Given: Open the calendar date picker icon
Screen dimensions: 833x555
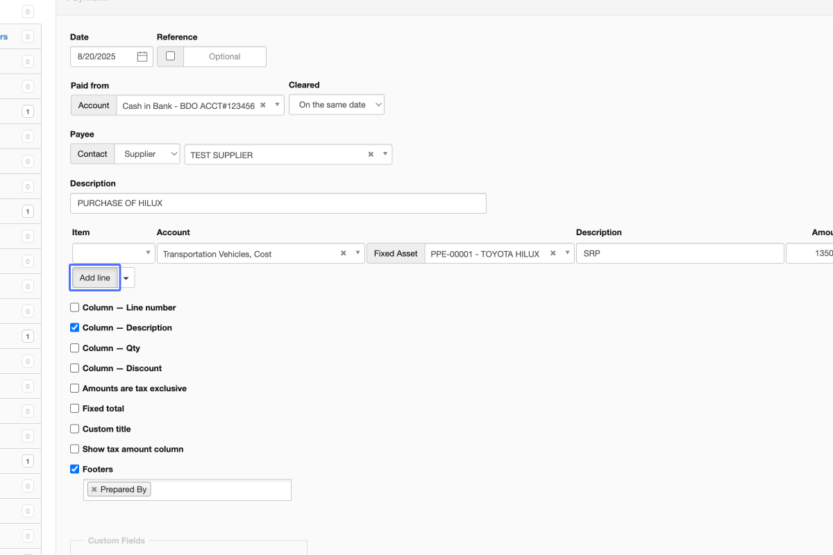Looking at the screenshot, I should 142,57.
